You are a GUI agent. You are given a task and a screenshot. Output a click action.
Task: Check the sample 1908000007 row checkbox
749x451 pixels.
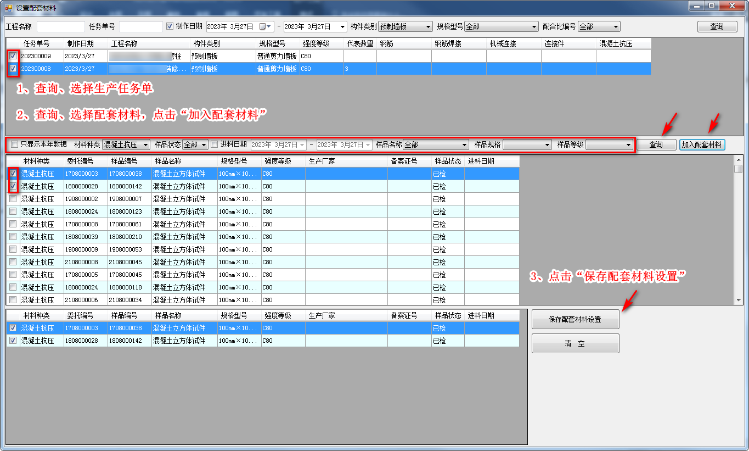pos(13,199)
